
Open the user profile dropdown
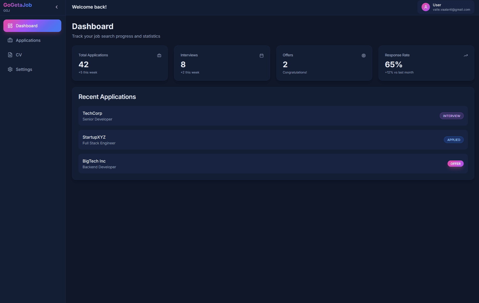tap(445, 7)
